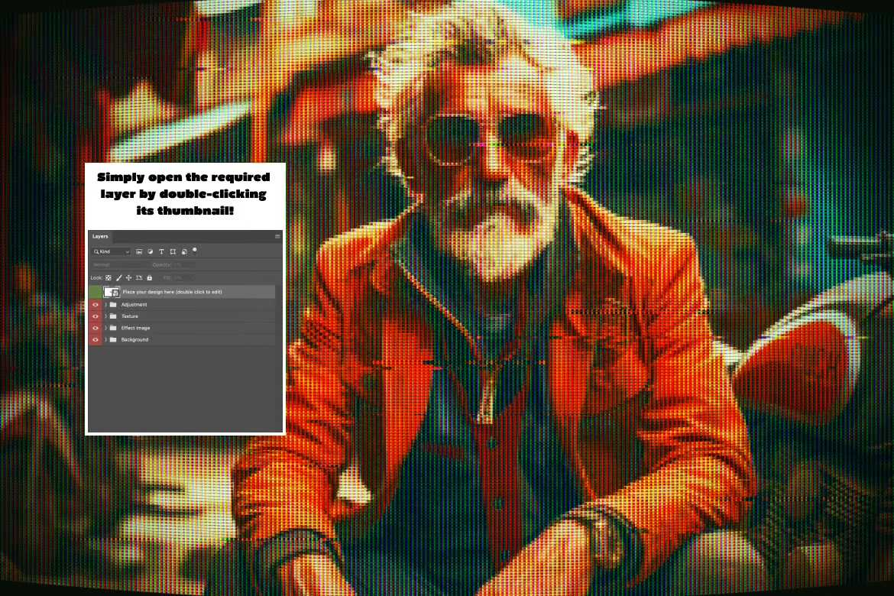Click the lock transparent pixels icon
Image resolution: width=894 pixels, height=596 pixels.
tap(108, 278)
